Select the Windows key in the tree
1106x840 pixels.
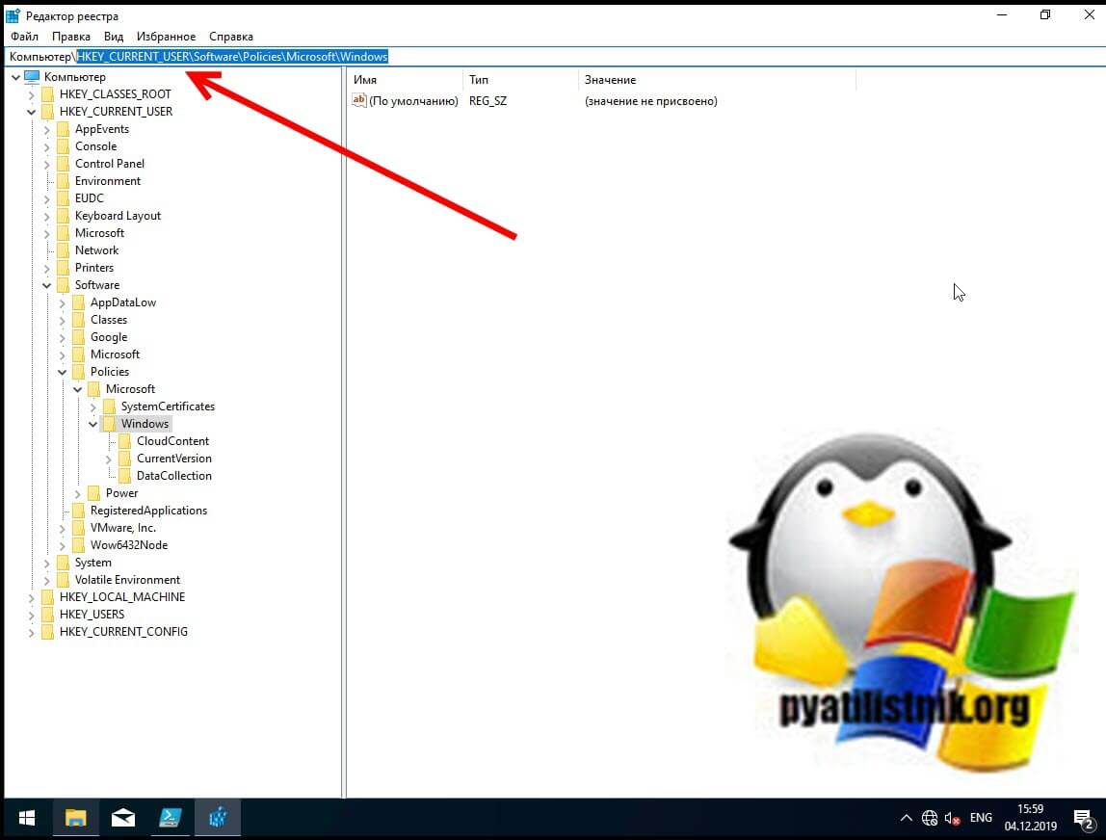pyautogui.click(x=145, y=424)
